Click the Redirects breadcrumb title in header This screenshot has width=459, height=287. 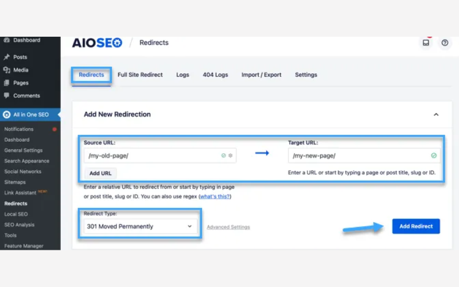click(154, 42)
